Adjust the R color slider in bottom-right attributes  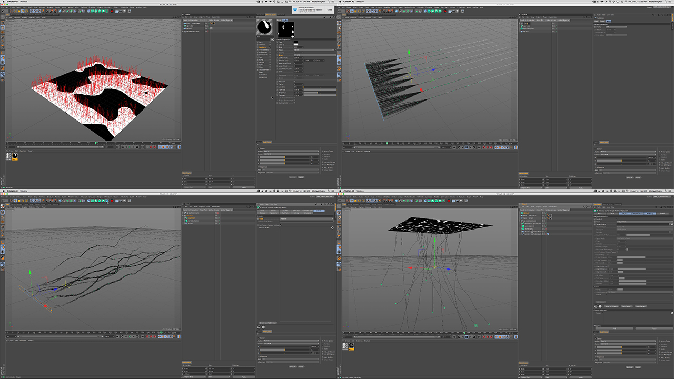(x=621, y=347)
